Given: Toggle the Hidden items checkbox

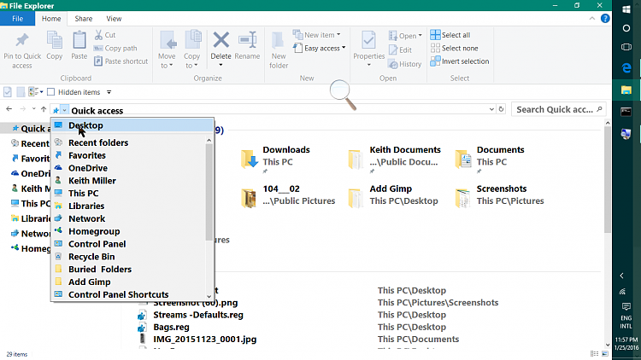Looking at the screenshot, I should [50, 92].
